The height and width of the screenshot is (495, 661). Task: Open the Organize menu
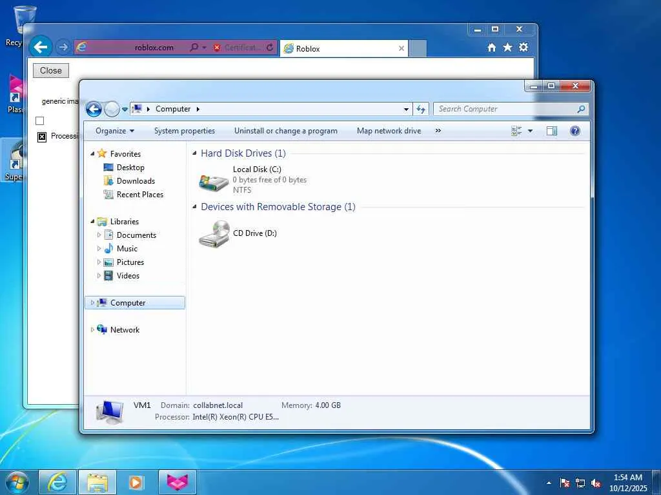pos(115,131)
